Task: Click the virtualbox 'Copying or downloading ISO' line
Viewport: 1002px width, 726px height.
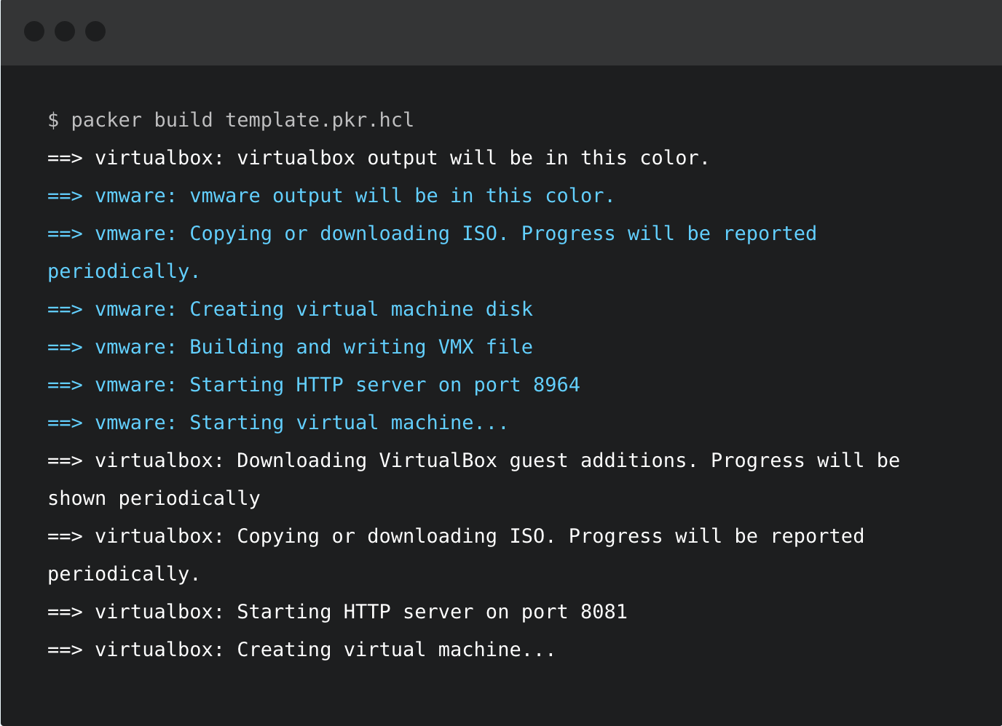Action: [x=456, y=536]
